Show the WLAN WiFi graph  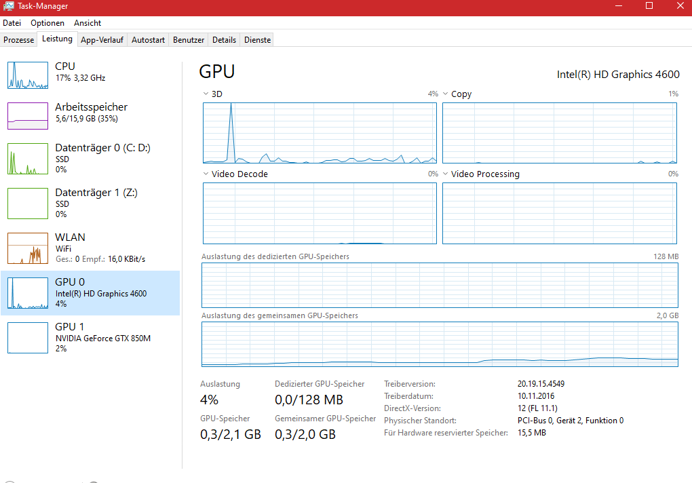pyautogui.click(x=28, y=248)
